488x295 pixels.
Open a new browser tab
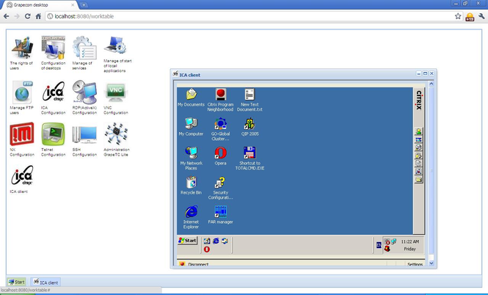[x=84, y=5]
